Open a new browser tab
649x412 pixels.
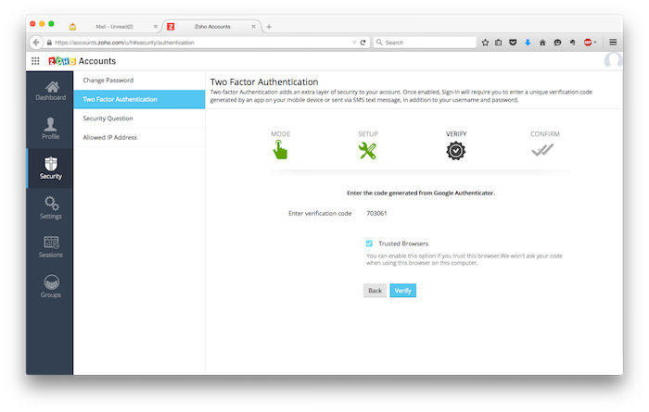click(x=269, y=27)
